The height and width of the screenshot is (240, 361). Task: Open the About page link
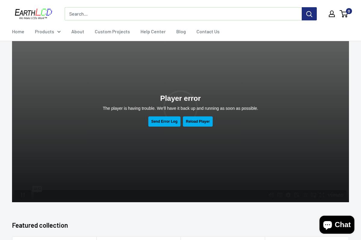click(x=78, y=31)
